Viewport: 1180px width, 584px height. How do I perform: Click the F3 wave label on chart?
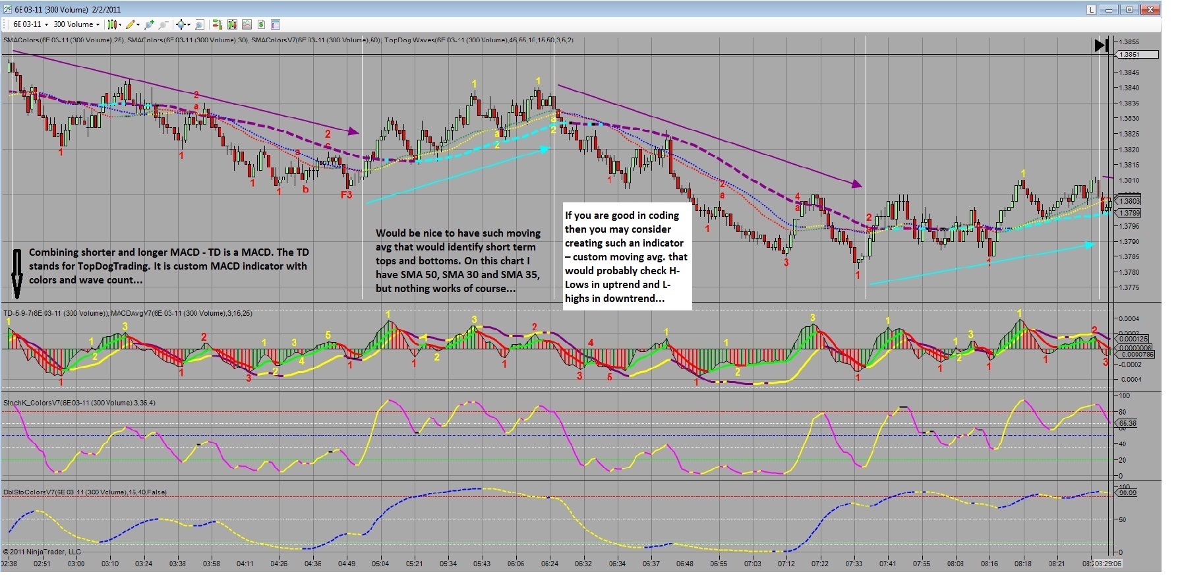click(346, 194)
